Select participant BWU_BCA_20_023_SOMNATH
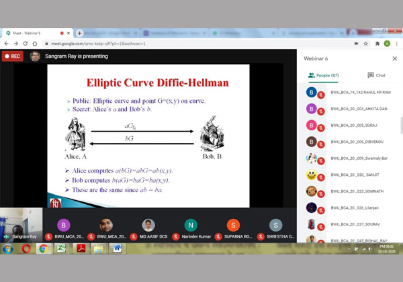This screenshot has height=282, width=403. 350,191
